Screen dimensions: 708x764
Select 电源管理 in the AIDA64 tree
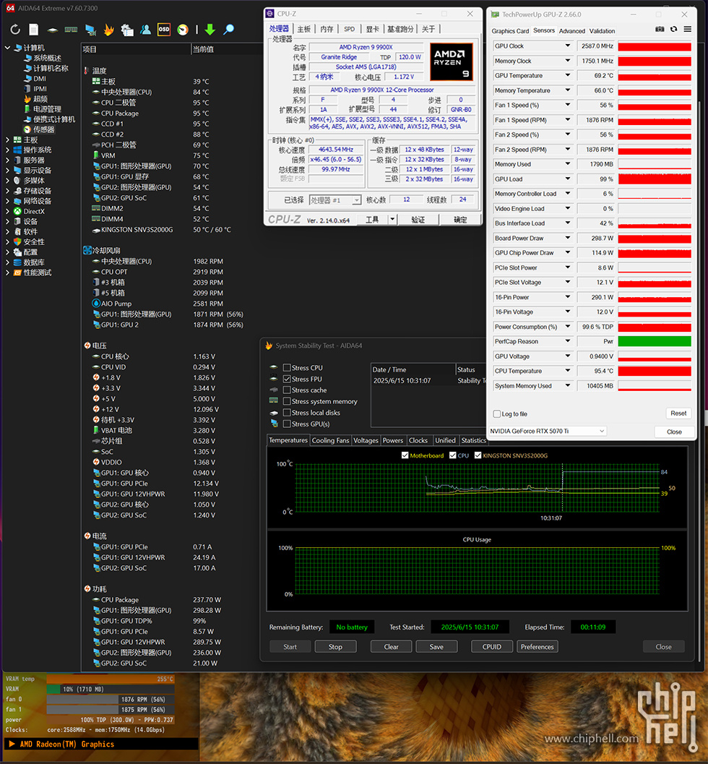point(47,109)
